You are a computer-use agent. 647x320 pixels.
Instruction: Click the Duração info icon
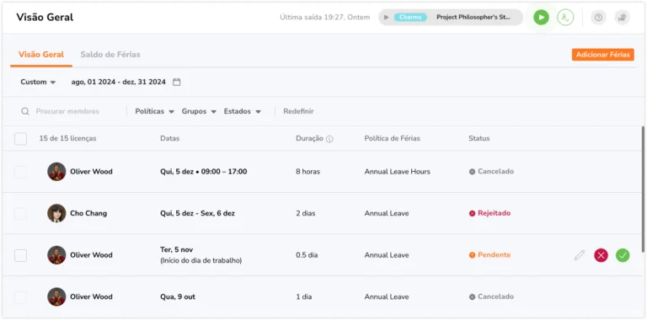pyautogui.click(x=329, y=139)
